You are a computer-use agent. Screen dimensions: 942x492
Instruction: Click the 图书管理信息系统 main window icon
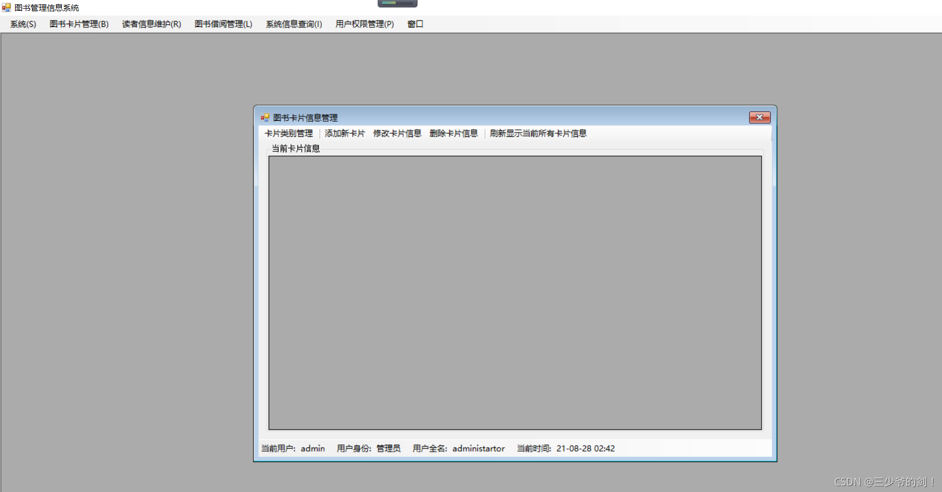pyautogui.click(x=6, y=8)
